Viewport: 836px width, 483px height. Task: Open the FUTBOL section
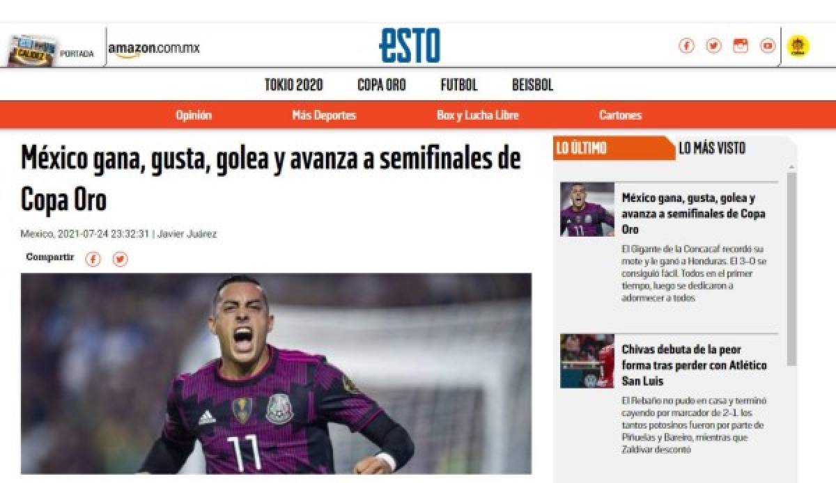click(459, 85)
